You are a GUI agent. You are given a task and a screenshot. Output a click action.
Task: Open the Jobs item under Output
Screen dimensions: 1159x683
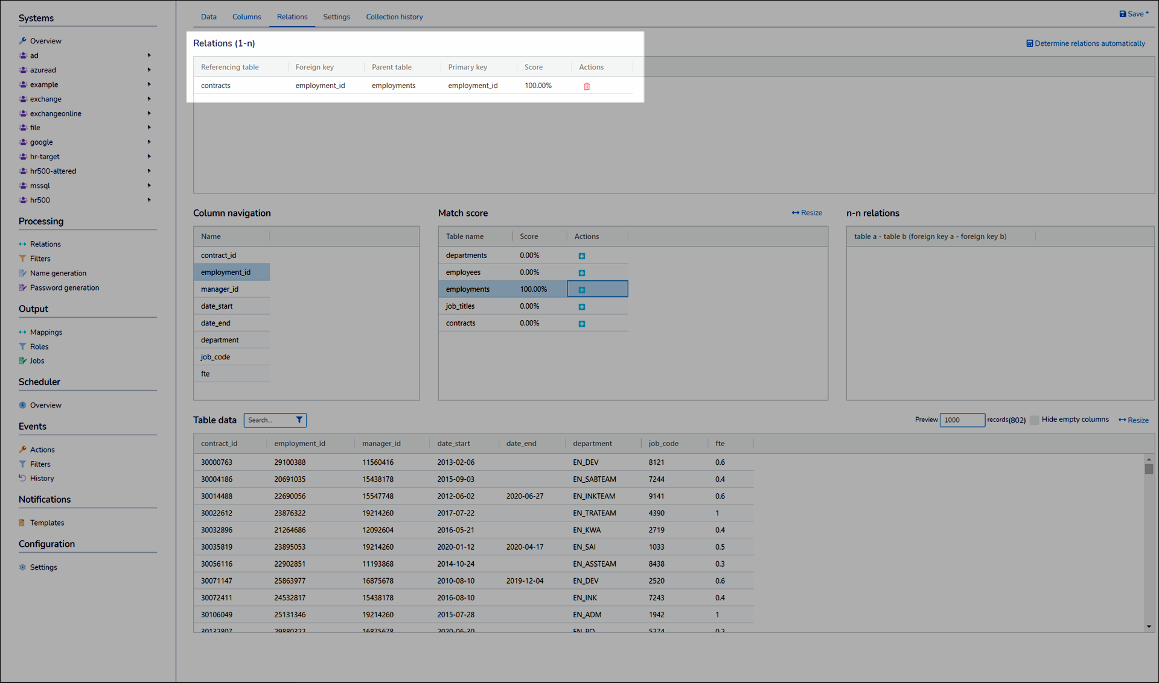(x=37, y=361)
